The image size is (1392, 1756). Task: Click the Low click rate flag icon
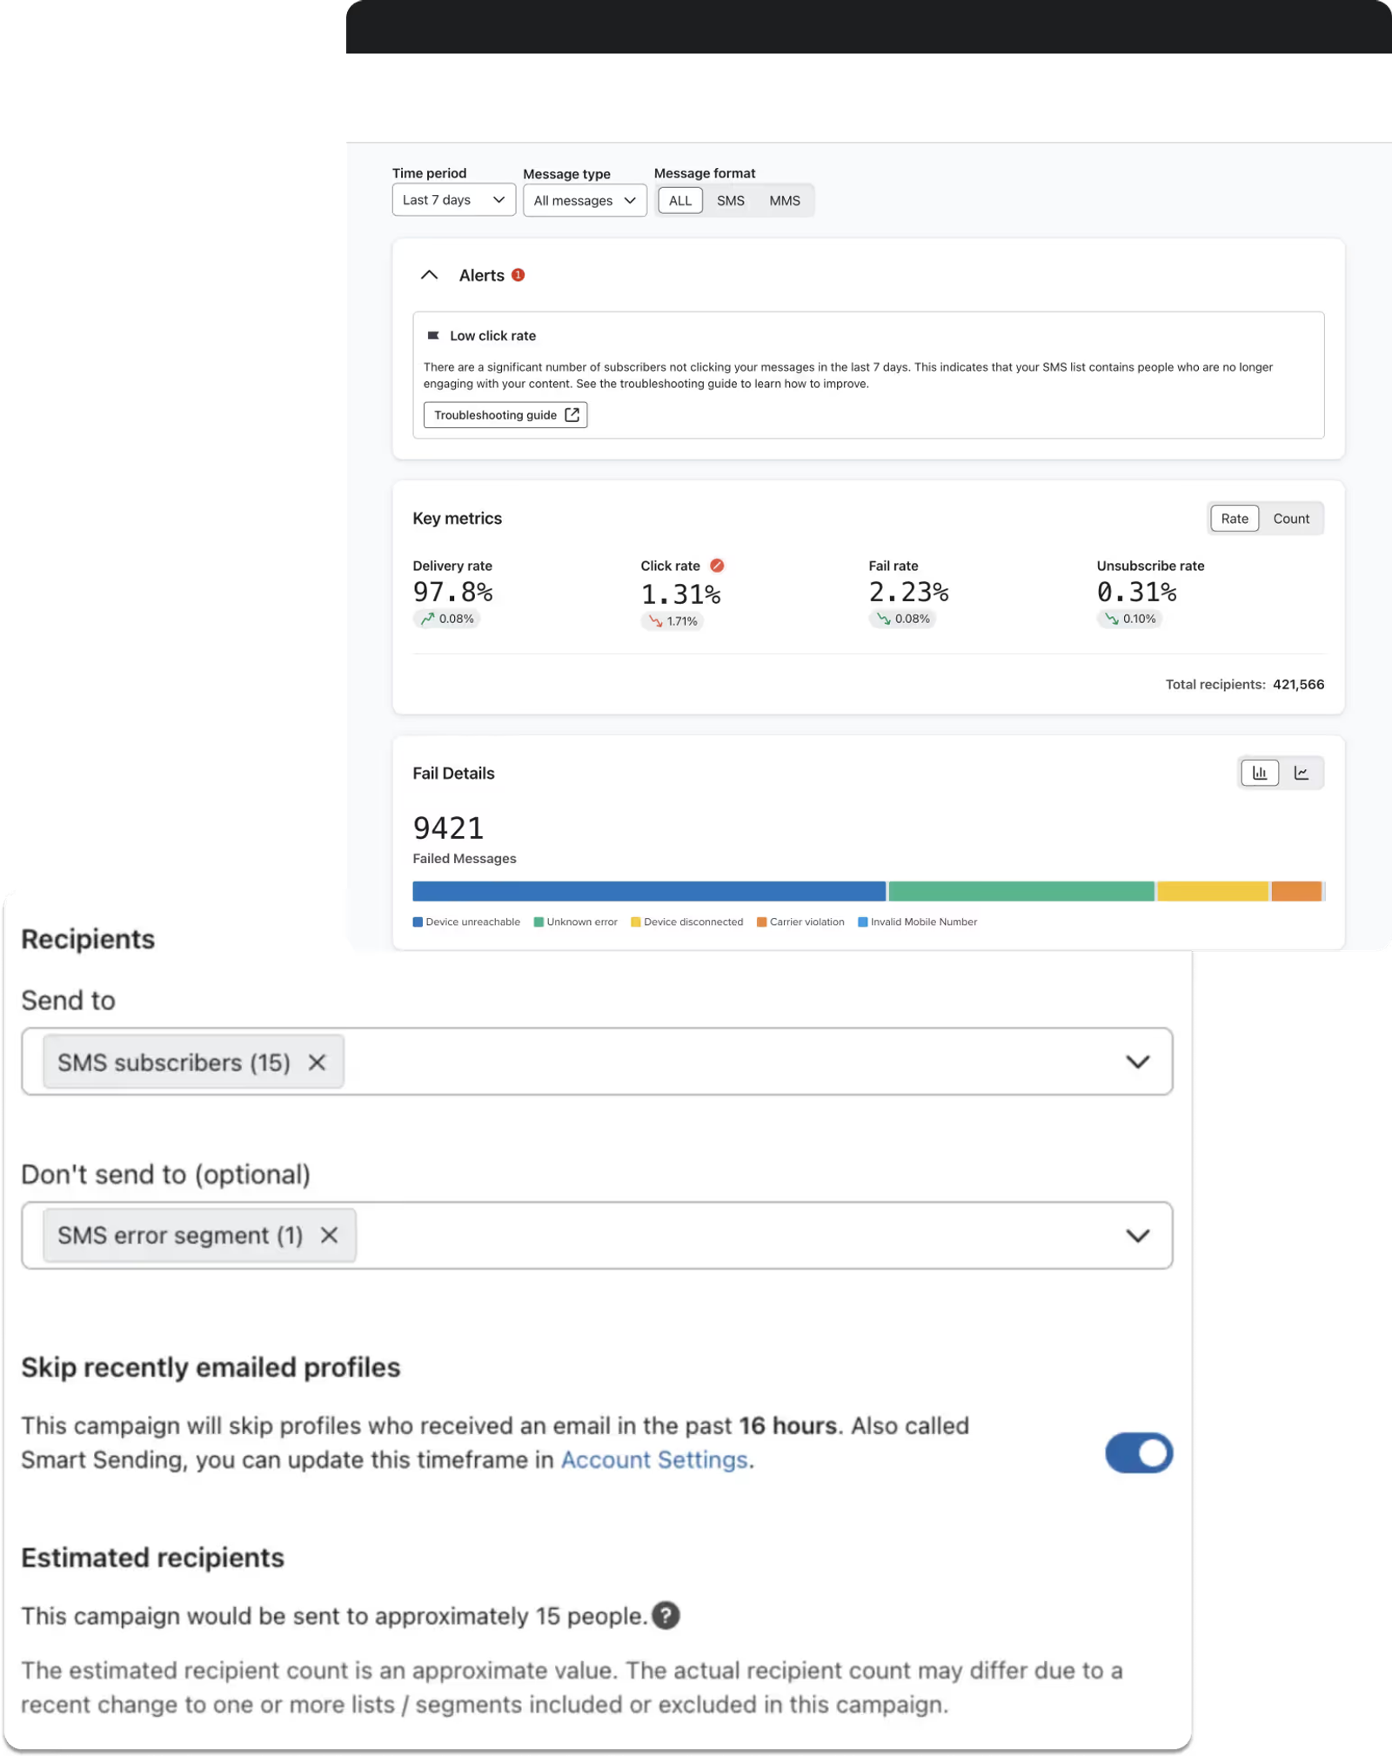tap(433, 336)
